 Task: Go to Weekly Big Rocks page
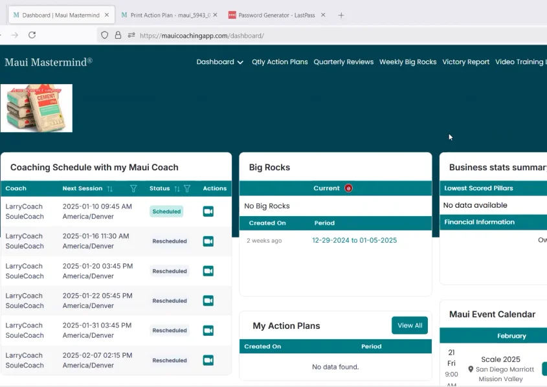[x=407, y=62]
